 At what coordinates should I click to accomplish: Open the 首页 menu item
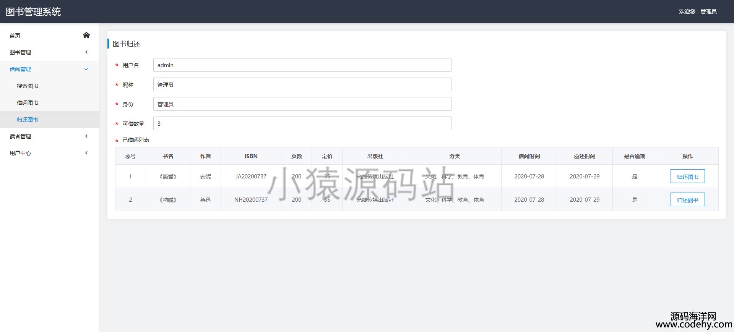click(x=15, y=36)
